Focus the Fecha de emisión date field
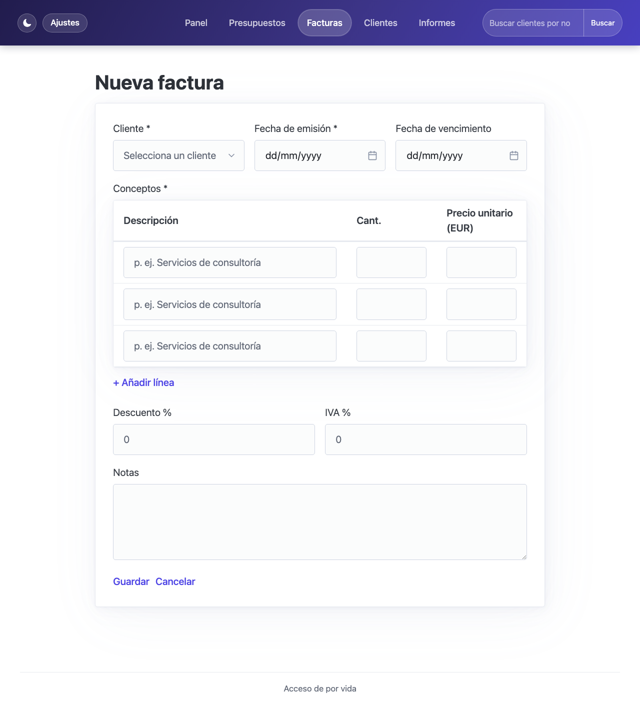Image resolution: width=640 pixels, height=705 pixels. click(319, 155)
